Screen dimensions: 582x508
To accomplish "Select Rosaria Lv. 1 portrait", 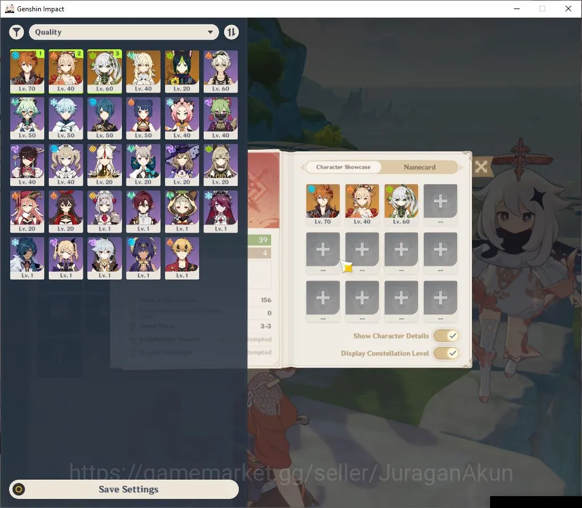I will click(x=221, y=211).
